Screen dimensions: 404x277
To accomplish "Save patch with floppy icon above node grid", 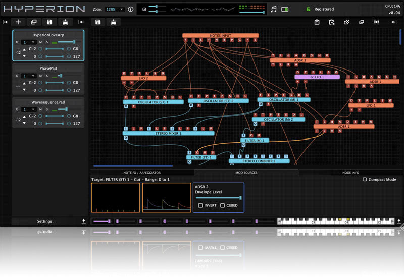I will click(x=98, y=22).
